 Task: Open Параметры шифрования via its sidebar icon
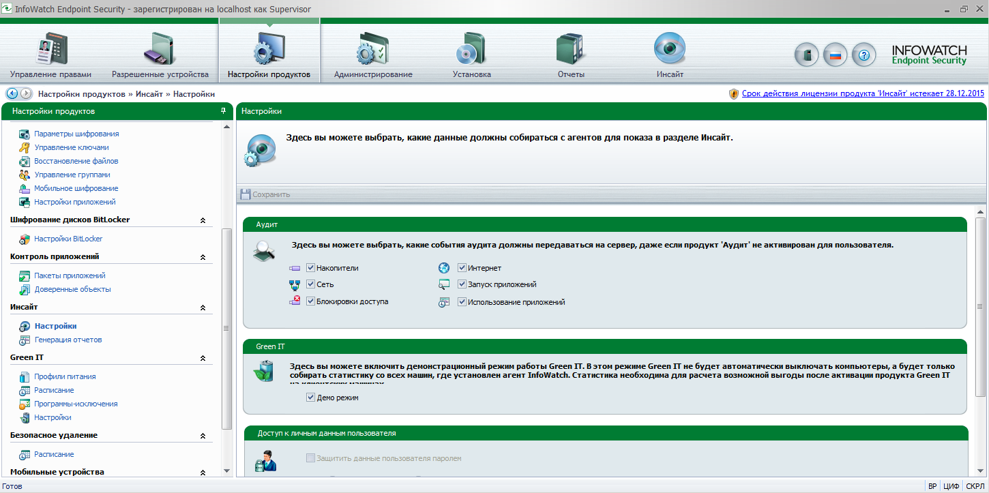pyautogui.click(x=25, y=134)
